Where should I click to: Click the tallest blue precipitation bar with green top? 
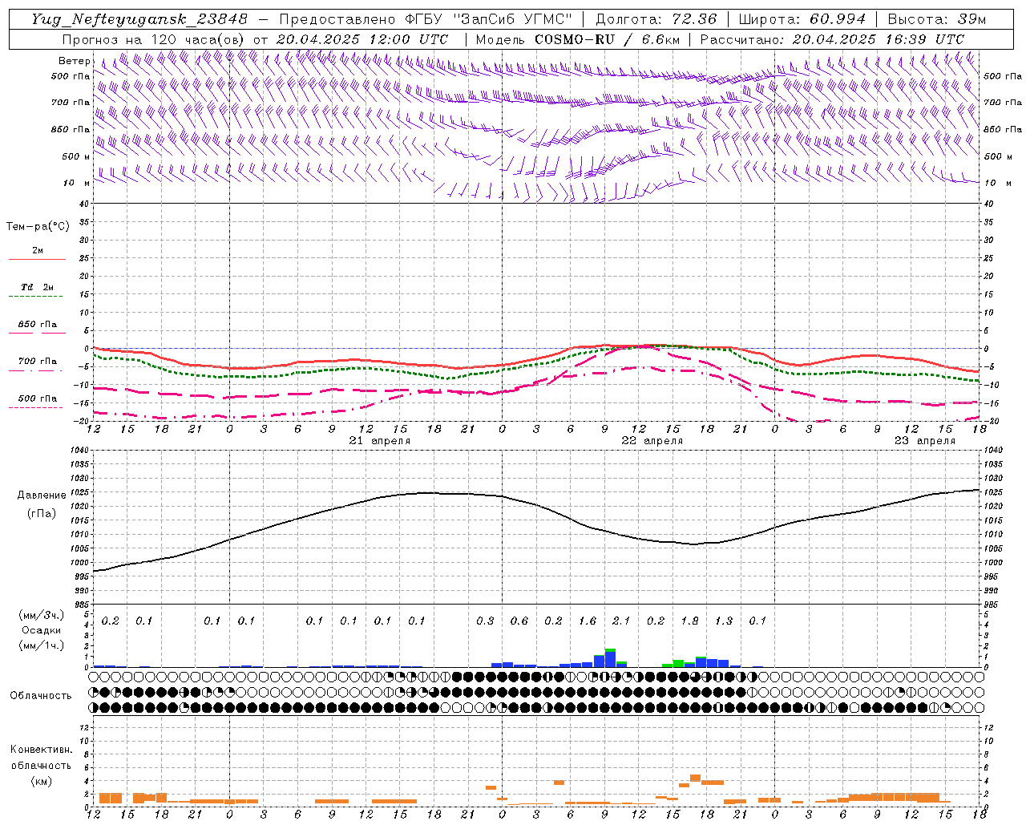click(x=610, y=657)
